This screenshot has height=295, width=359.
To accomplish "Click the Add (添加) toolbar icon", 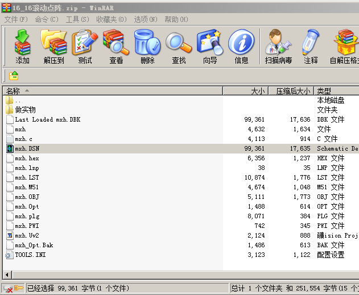I will pos(22,43).
